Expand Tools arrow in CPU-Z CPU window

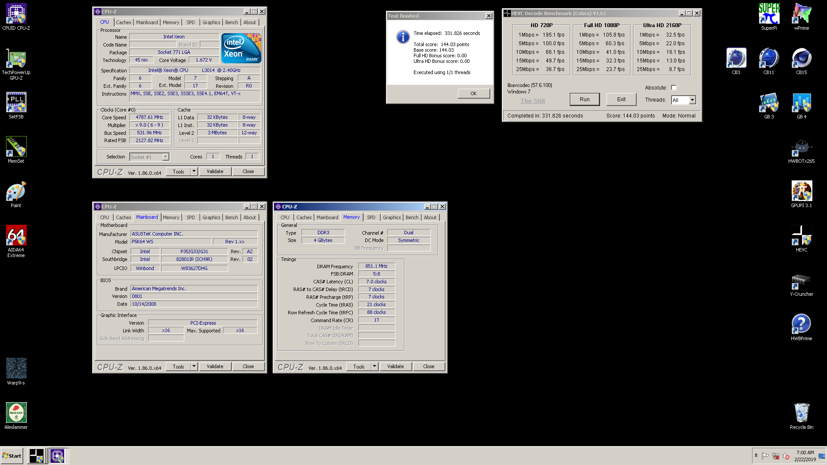(x=194, y=171)
